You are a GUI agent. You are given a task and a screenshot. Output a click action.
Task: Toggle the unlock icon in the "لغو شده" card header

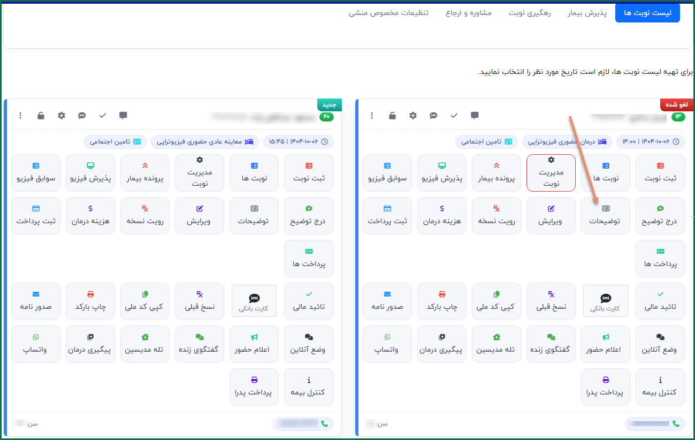point(392,116)
